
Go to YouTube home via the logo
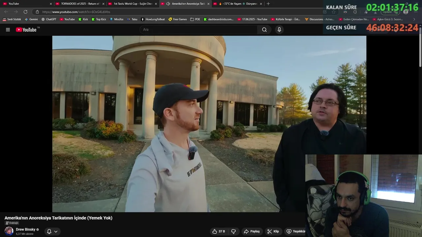26,30
